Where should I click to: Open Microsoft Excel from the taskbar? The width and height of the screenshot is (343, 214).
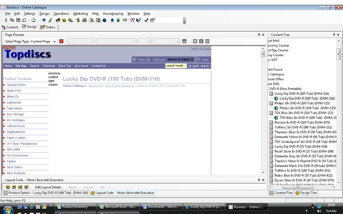[119, 207]
